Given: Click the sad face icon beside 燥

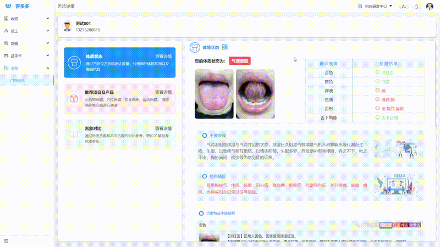Looking at the screenshot, I should click(377, 90).
